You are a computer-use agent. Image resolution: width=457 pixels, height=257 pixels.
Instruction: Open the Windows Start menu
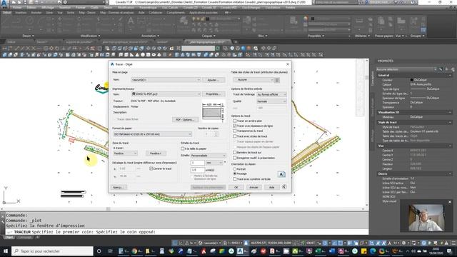click(6, 251)
